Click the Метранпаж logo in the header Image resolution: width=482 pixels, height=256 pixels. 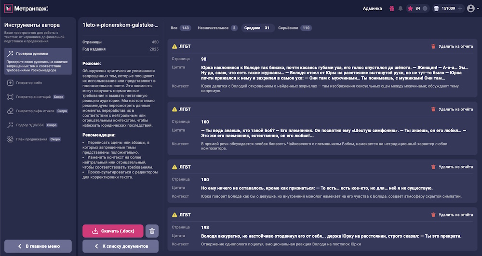27,8
